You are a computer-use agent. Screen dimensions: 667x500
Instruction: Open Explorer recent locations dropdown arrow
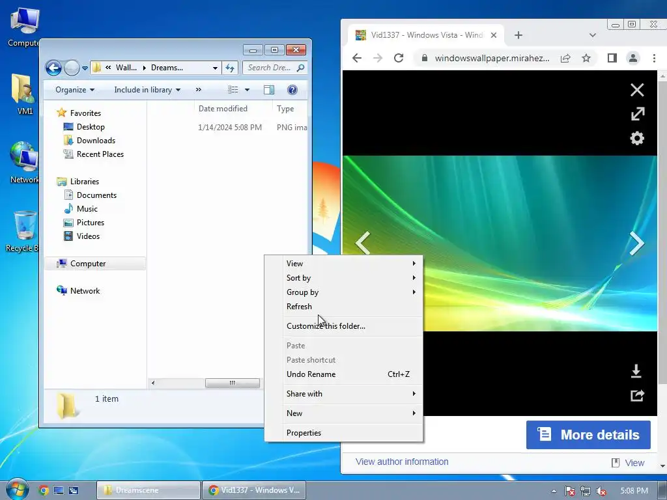pos(85,68)
